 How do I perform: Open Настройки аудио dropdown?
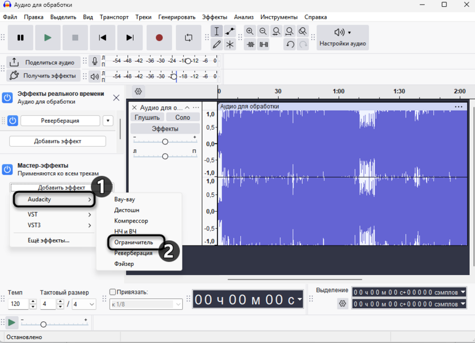343,38
